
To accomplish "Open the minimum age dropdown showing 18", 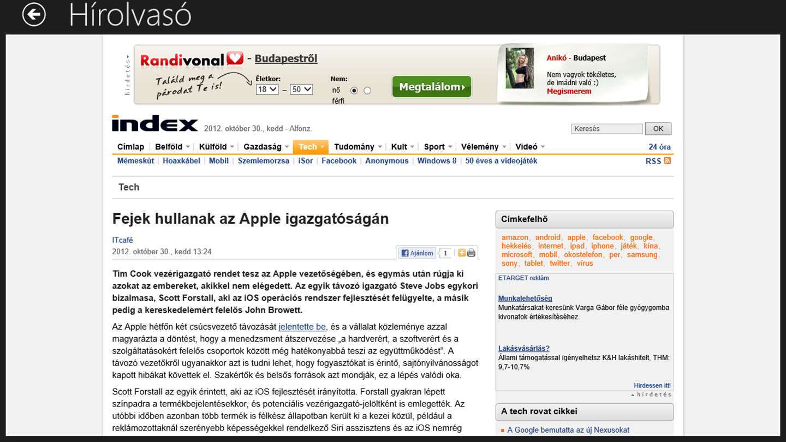I will click(x=267, y=89).
